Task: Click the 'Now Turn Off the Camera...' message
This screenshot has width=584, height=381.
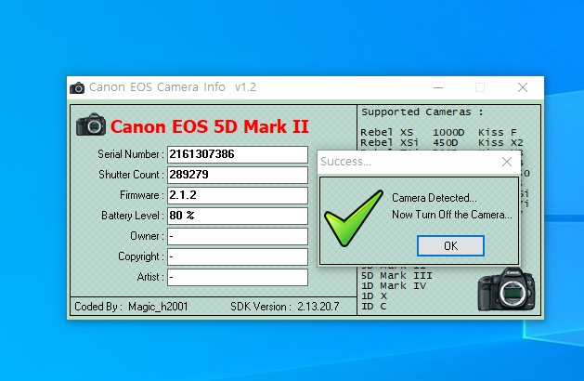Action: (452, 215)
